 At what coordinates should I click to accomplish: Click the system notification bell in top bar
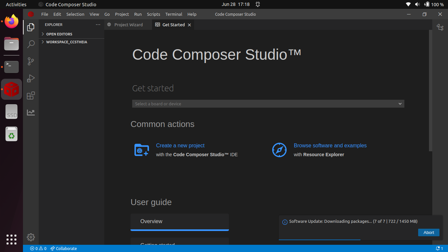(258, 4)
